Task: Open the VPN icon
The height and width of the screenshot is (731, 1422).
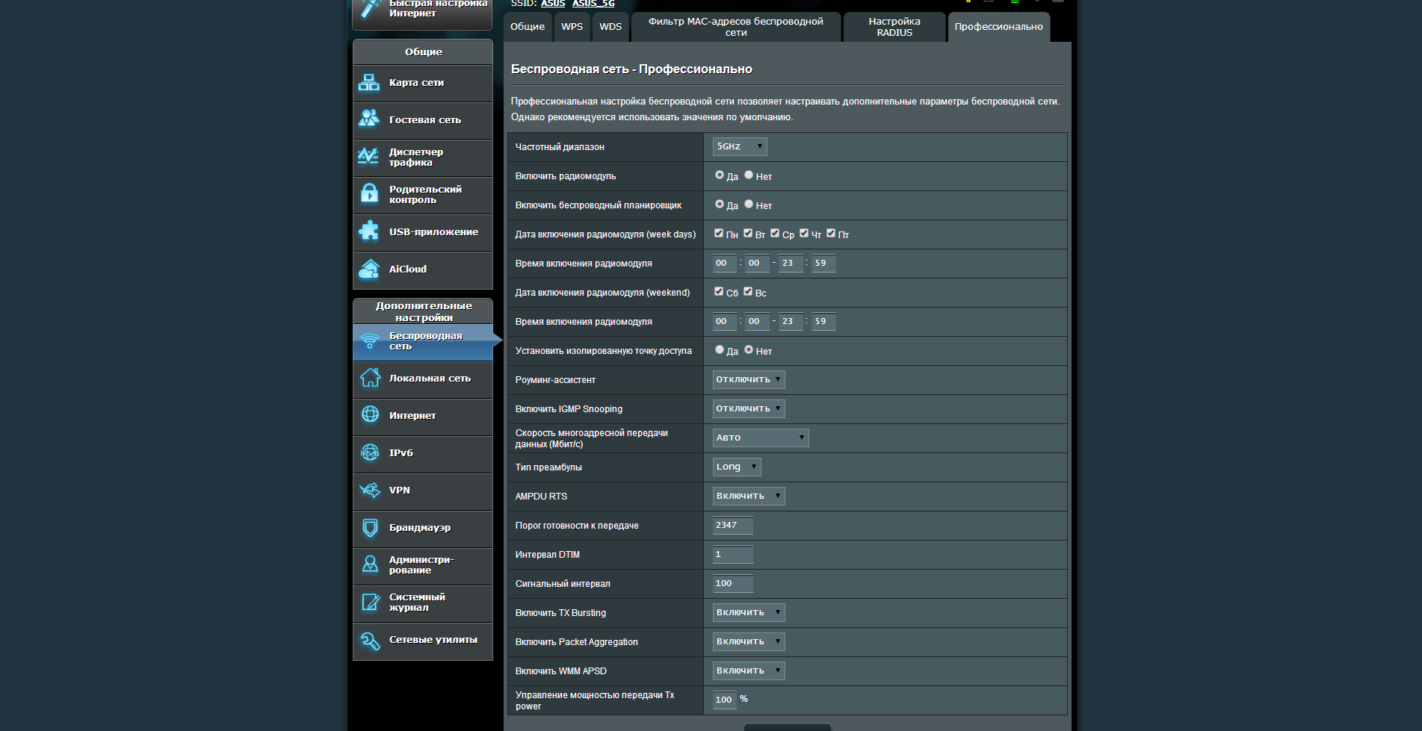Action: tap(370, 490)
